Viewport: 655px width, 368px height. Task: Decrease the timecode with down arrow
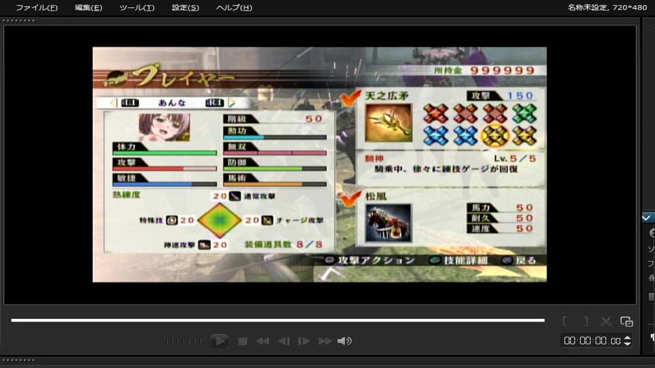(x=627, y=343)
